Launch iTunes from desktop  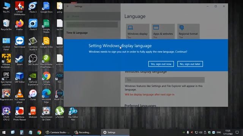click(33, 95)
